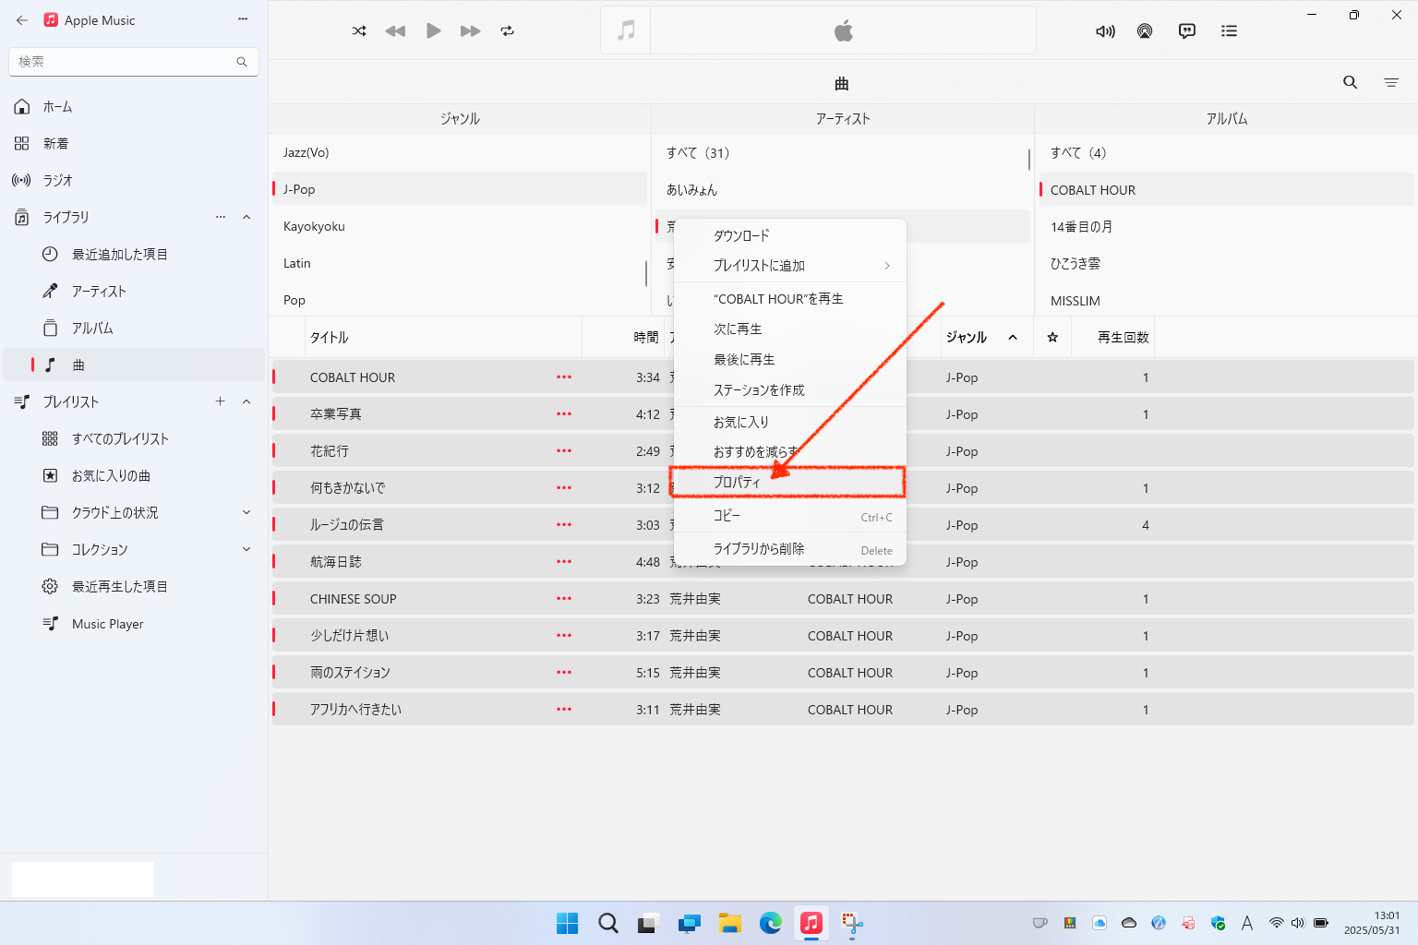Image resolution: width=1418 pixels, height=945 pixels.
Task: Open the filter options icon at top right
Action: (x=1391, y=83)
